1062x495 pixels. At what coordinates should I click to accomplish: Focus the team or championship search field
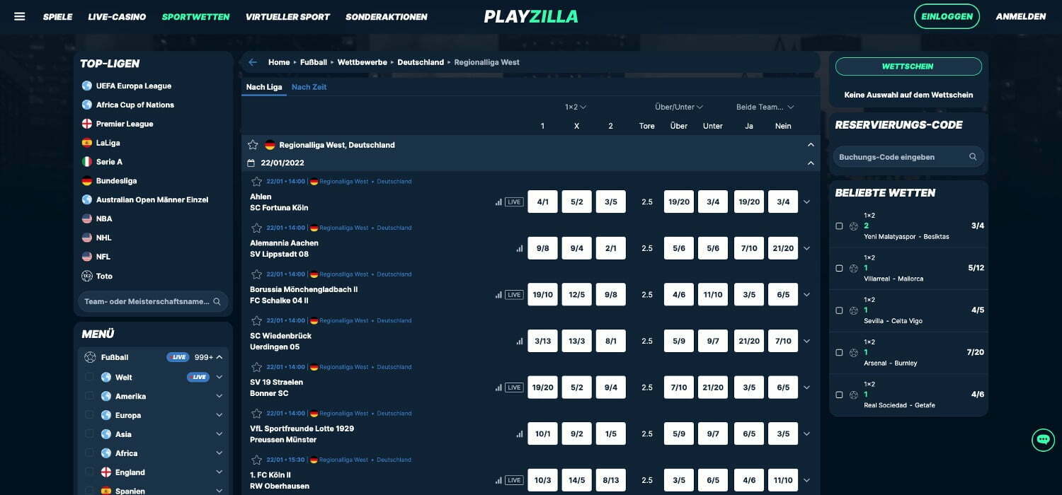click(153, 301)
